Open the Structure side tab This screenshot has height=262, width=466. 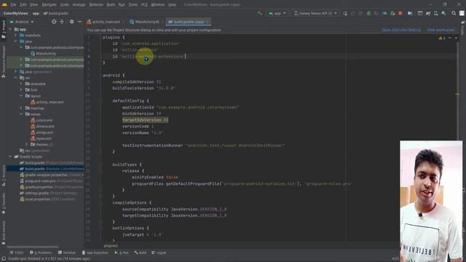tap(4, 175)
